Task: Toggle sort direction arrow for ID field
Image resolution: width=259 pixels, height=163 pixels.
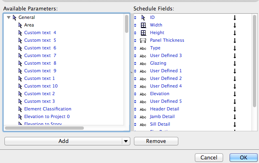Action: coord(234,18)
